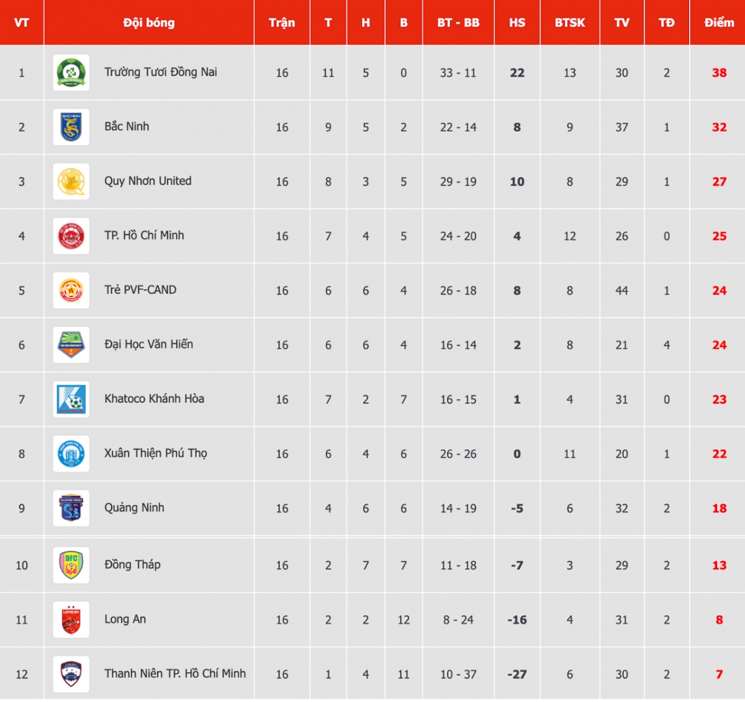Open the Khatoco Khánh Hòa crest
Image resolution: width=745 pixels, height=702 pixels.
pyautogui.click(x=71, y=399)
